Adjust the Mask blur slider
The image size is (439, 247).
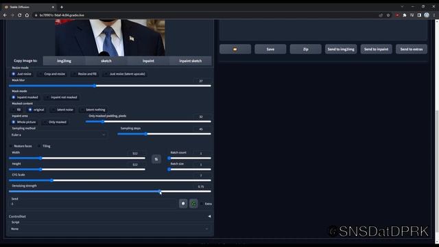pyautogui.click(x=110, y=86)
